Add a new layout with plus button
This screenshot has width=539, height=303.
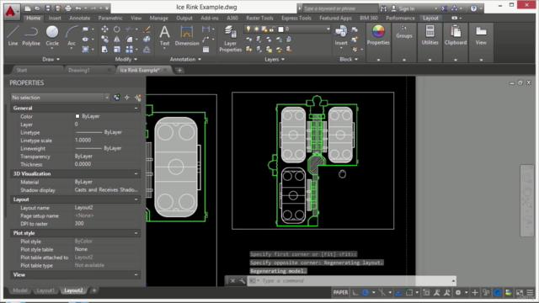tap(93, 290)
